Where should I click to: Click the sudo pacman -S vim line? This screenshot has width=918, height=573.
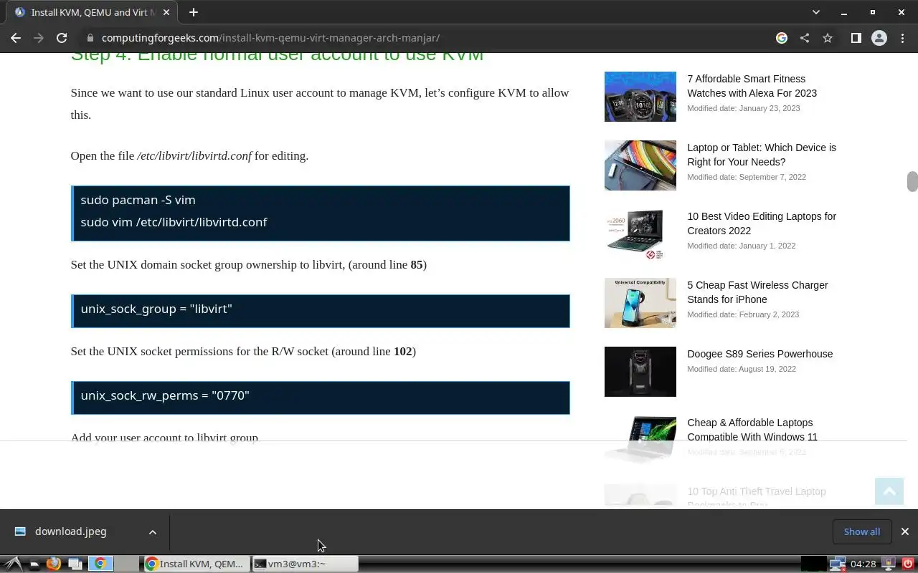138,200
